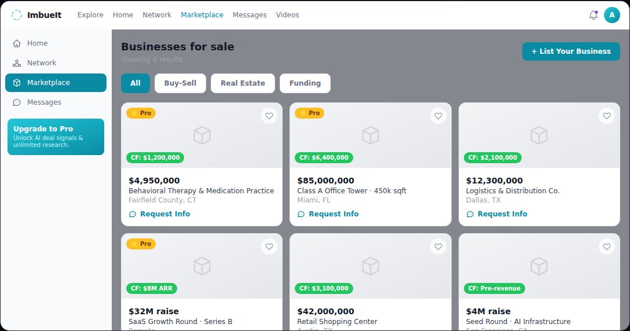This screenshot has height=331, width=630.
Task: Go to Network in the sidebar
Action: [x=56, y=63]
